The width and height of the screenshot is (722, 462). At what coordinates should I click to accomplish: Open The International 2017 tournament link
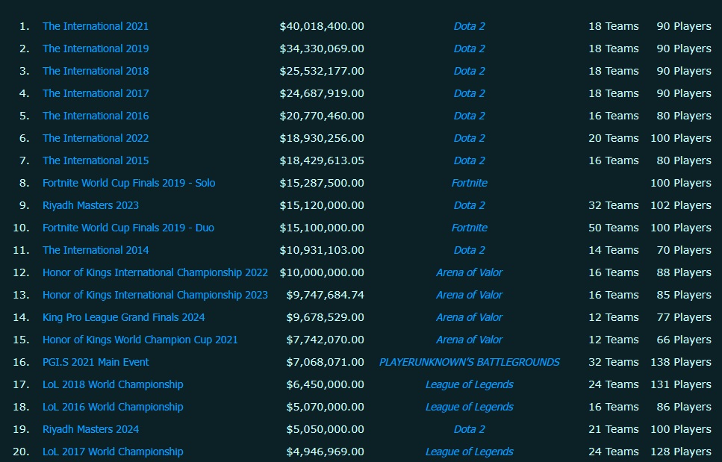[96, 93]
